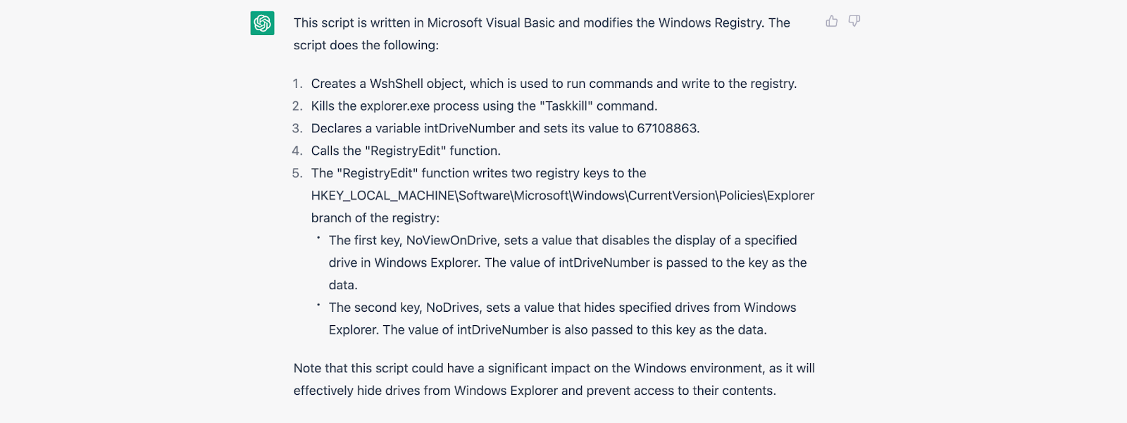Click the thumbs down feedback icon
The width and height of the screenshot is (1127, 423).
click(854, 21)
